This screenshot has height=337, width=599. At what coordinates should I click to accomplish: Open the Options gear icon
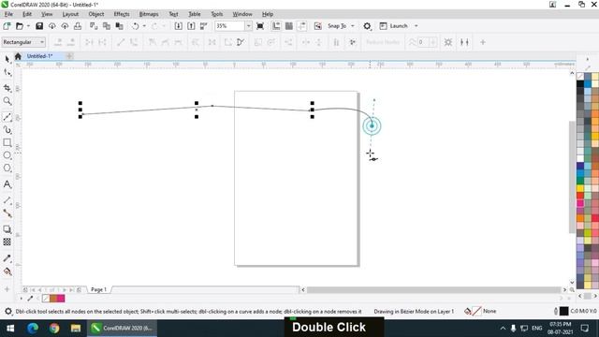pos(367,26)
